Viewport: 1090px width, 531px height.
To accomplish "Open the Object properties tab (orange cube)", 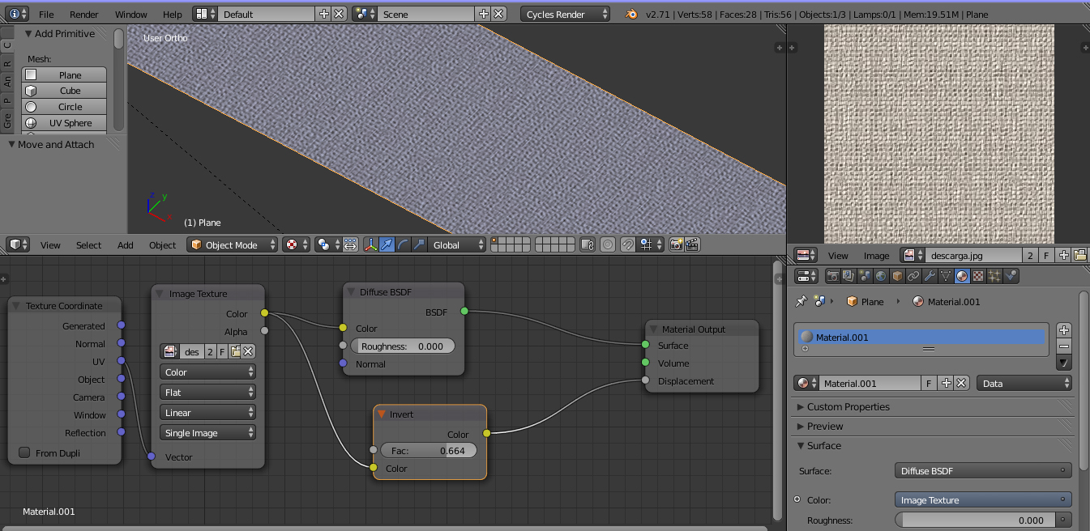I will 897,276.
